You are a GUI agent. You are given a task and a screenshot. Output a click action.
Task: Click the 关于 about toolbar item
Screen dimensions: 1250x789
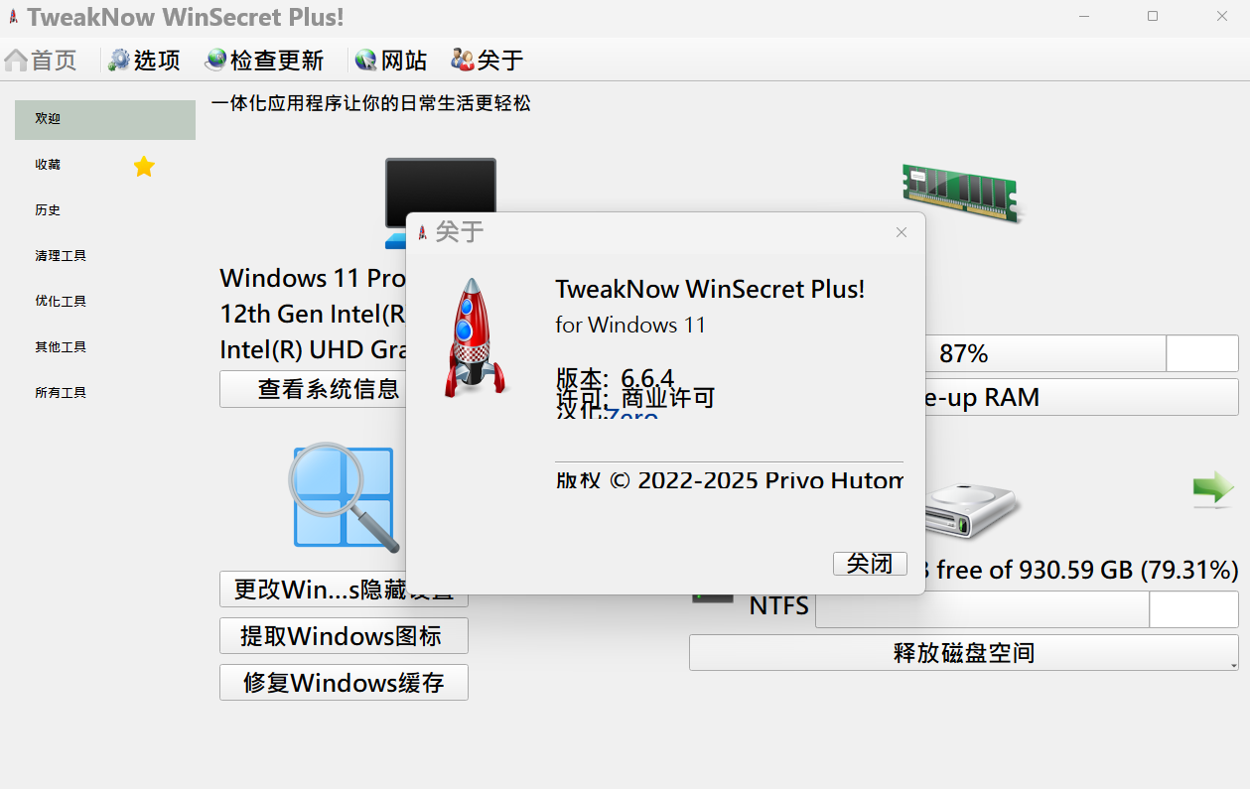pos(486,61)
